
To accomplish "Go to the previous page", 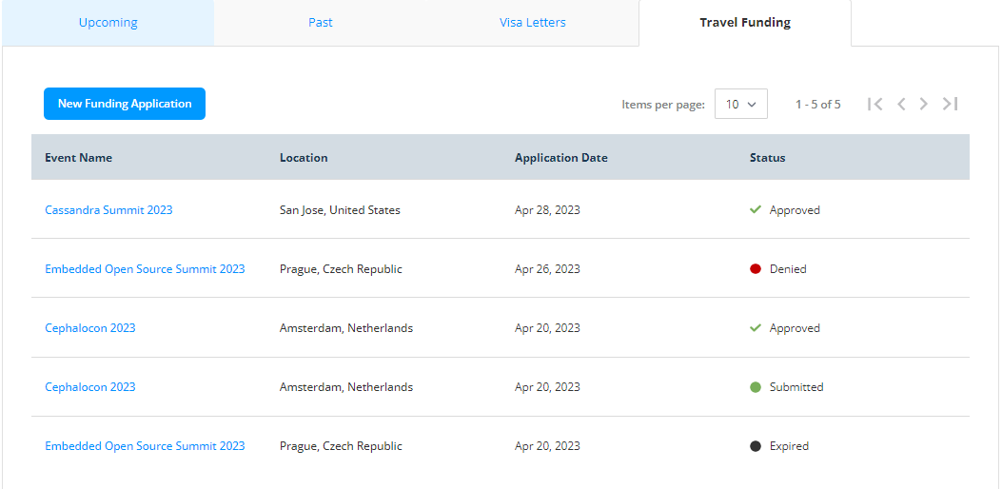I will [901, 105].
